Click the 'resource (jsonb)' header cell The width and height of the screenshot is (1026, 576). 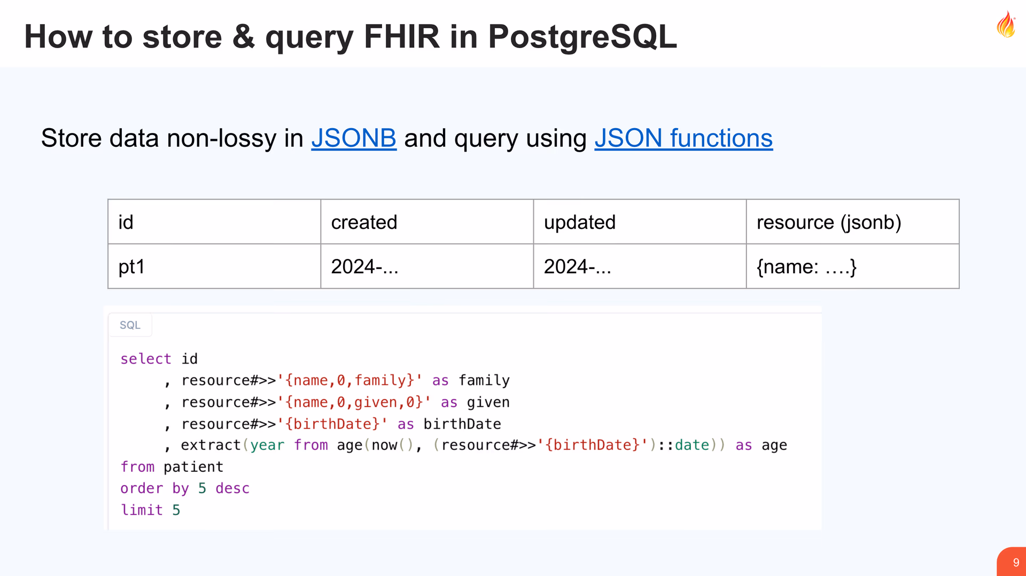pos(852,222)
